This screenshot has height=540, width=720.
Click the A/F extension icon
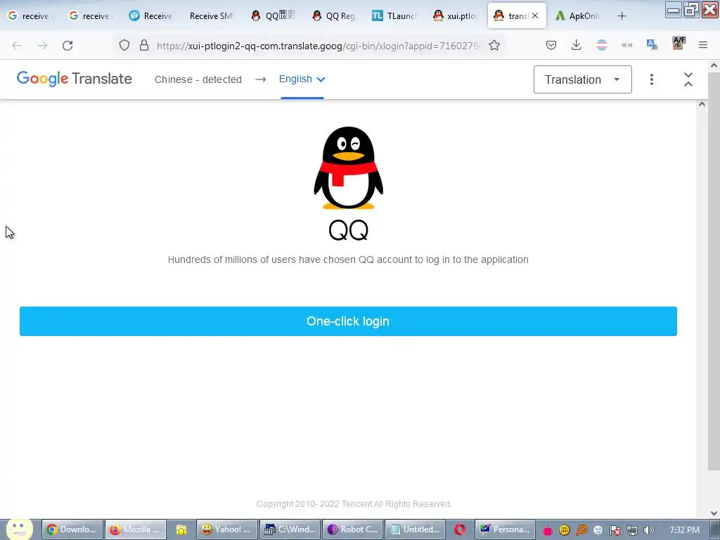coord(679,43)
